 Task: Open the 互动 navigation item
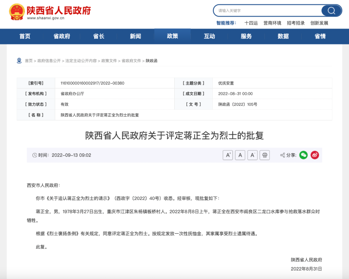pos(209,36)
